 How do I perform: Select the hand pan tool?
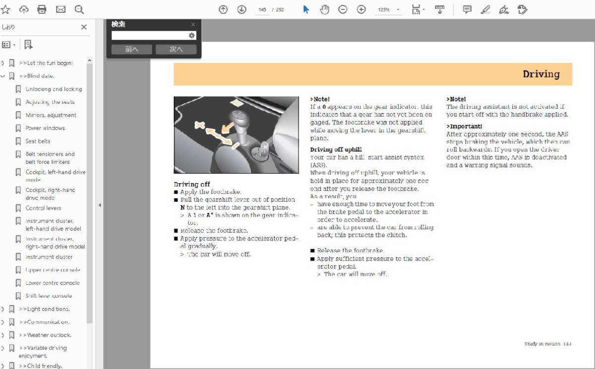(x=324, y=9)
